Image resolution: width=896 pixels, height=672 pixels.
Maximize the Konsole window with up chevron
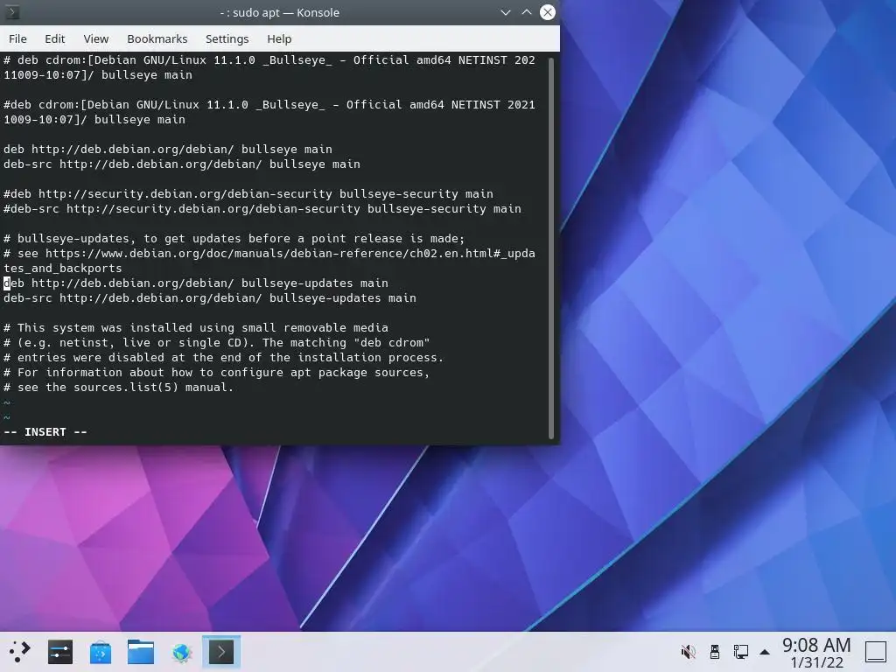click(526, 12)
